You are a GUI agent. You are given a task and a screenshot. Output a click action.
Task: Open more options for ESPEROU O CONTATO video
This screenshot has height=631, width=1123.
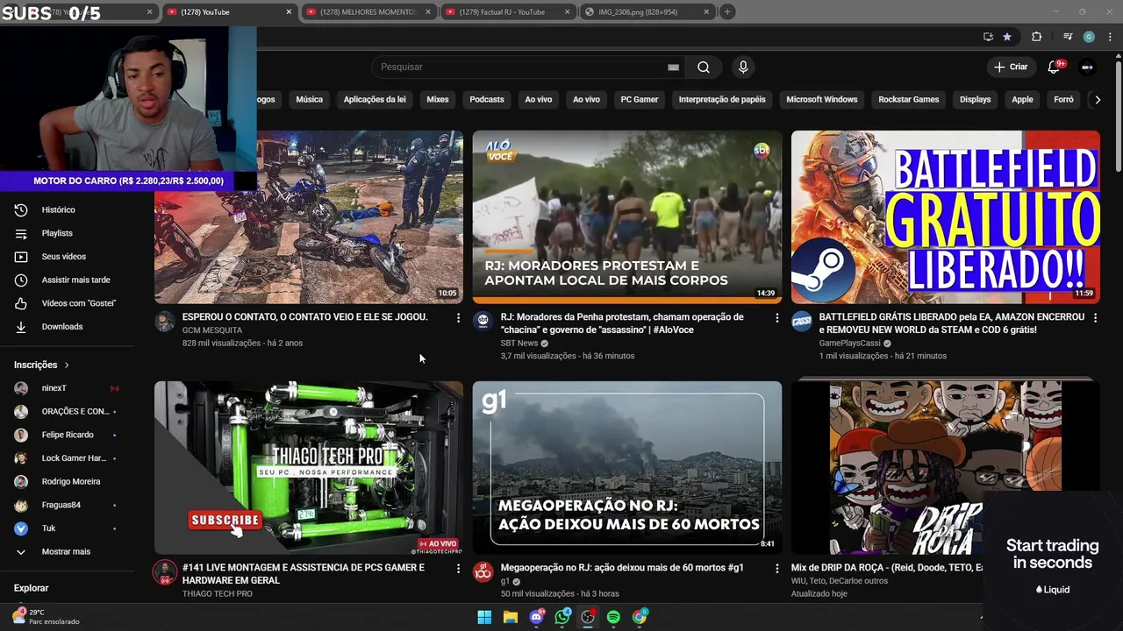tap(458, 318)
